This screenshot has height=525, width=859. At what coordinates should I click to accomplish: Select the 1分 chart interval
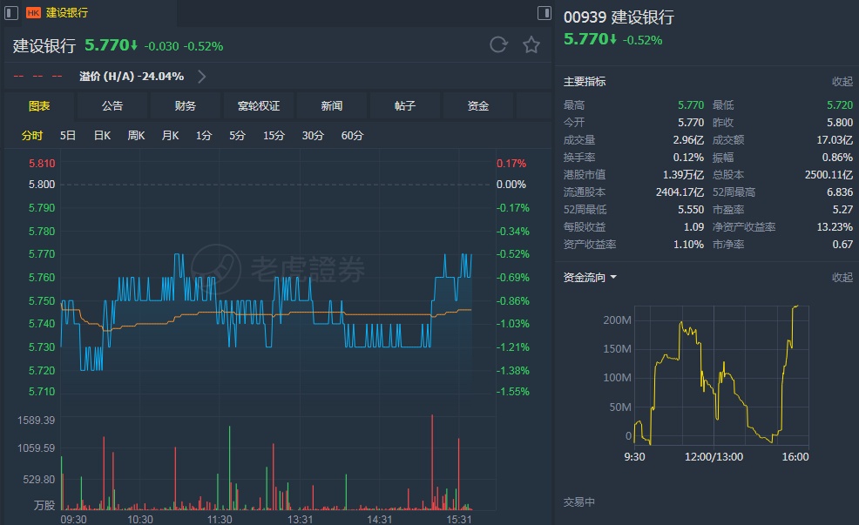(x=204, y=135)
